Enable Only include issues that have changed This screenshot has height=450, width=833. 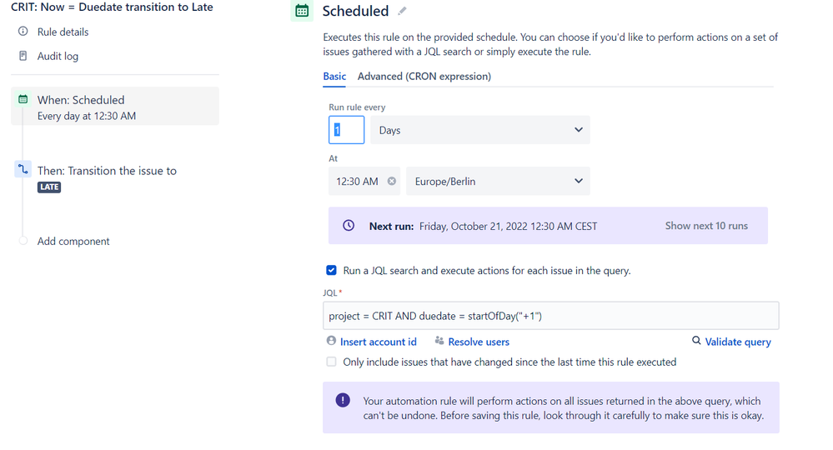pos(332,362)
